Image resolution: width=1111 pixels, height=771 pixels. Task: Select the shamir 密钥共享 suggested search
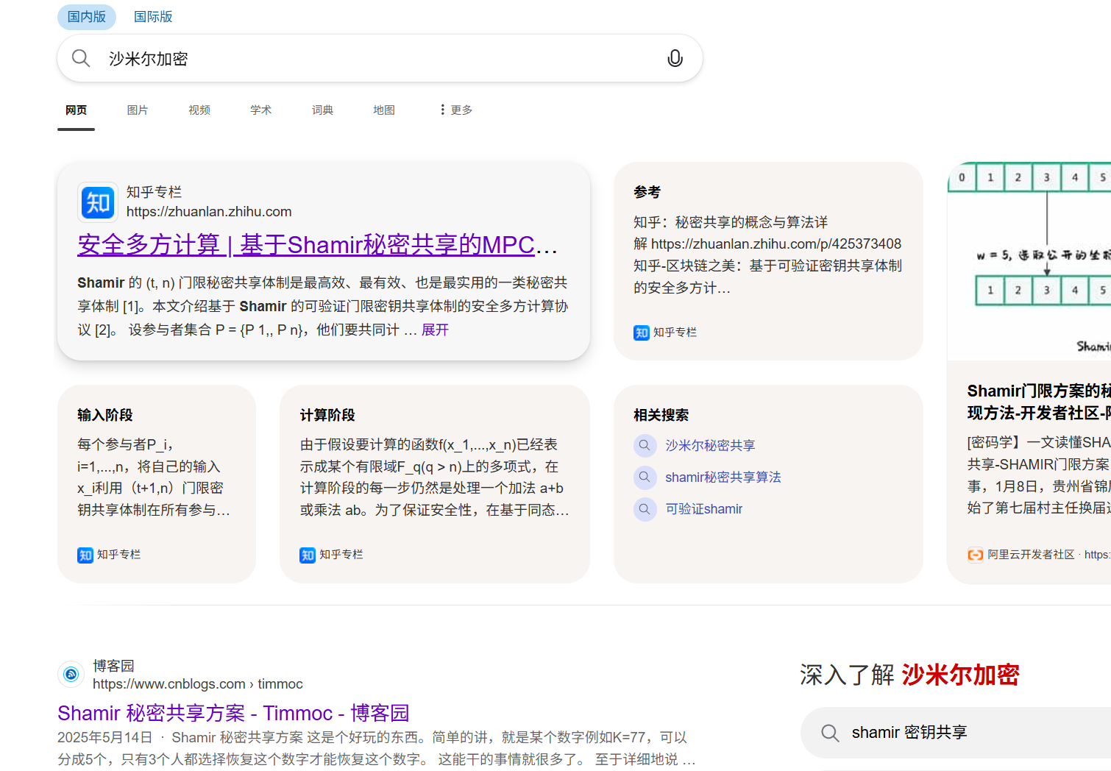point(909,733)
